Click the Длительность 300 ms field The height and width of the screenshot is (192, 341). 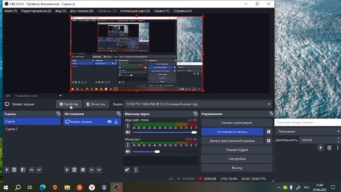(x=318, y=140)
